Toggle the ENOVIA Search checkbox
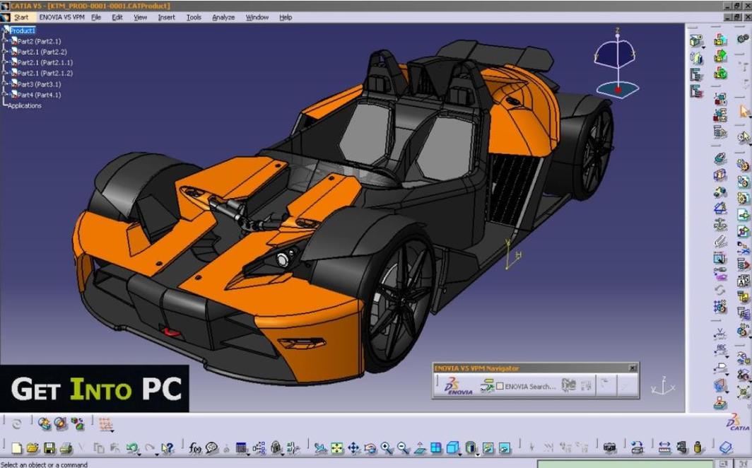The width and height of the screenshot is (752, 468). 499,385
